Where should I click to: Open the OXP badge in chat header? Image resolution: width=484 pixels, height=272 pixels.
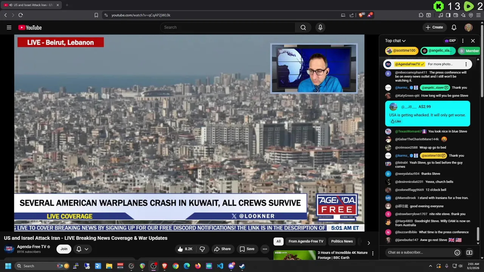450,41
